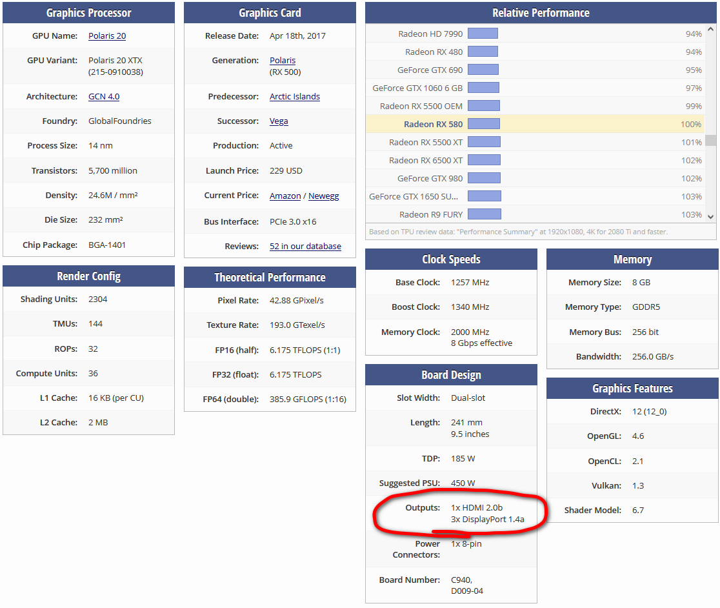The width and height of the screenshot is (720, 608).
Task: Click the Graphics Card section header
Action: tap(270, 13)
